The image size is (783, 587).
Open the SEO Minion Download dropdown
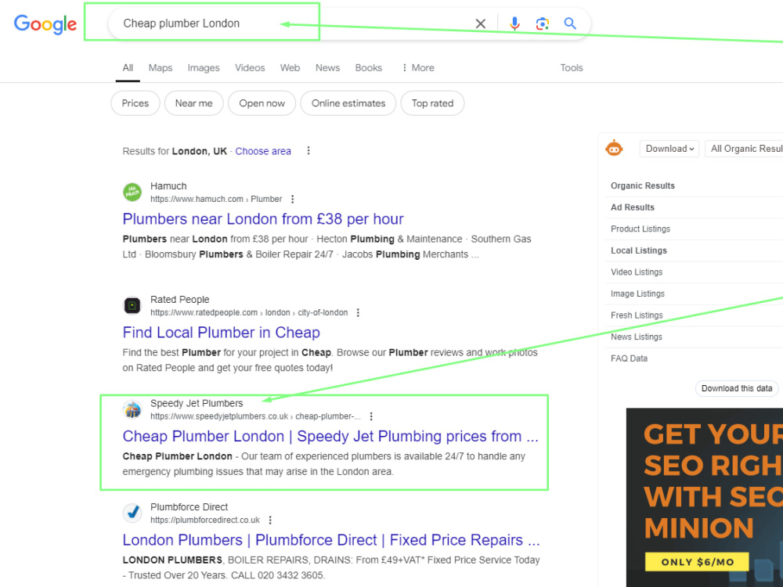coord(669,149)
